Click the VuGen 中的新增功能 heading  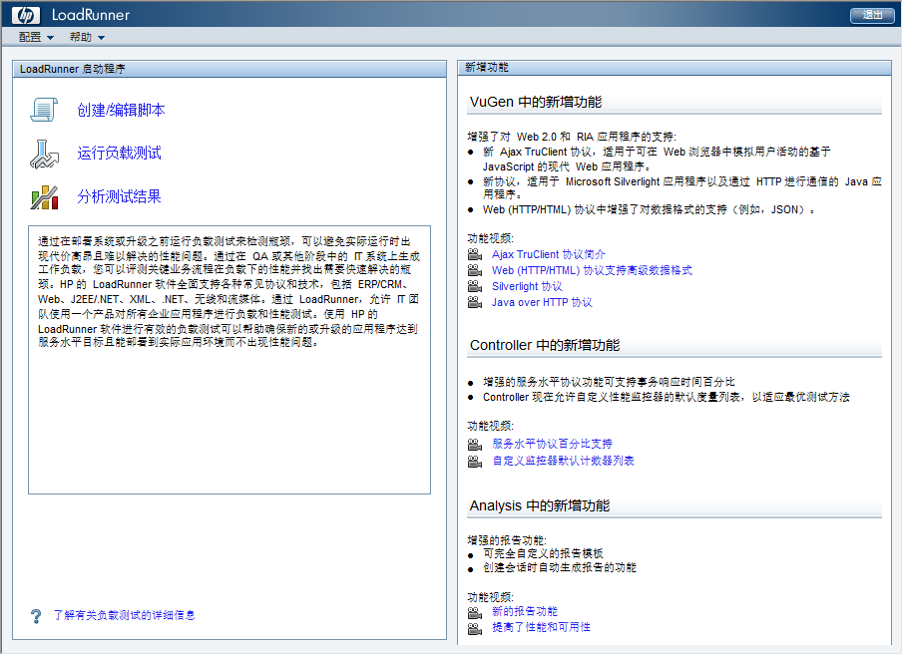(536, 102)
